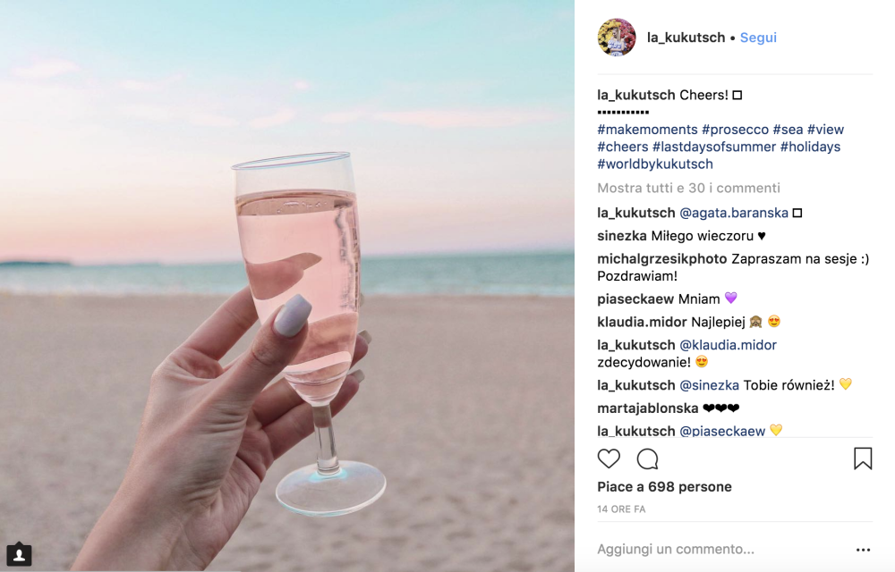Click the @agata.baranska mention

734,213
